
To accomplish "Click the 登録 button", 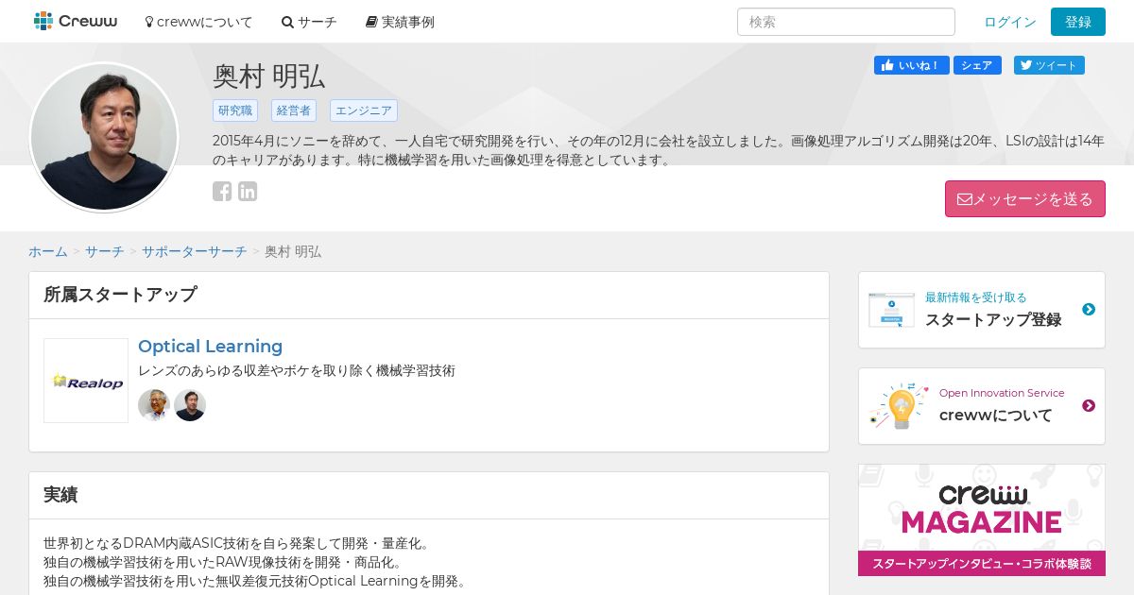I will tap(1078, 22).
